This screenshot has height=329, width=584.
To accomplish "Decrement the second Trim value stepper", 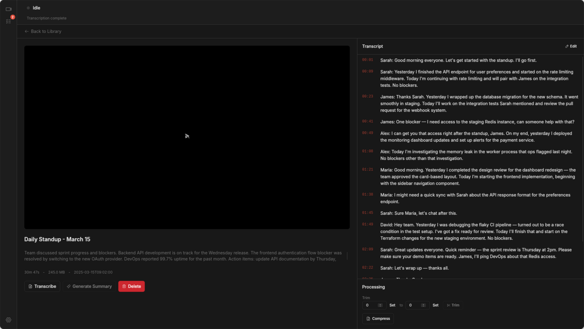I will point(424,307).
